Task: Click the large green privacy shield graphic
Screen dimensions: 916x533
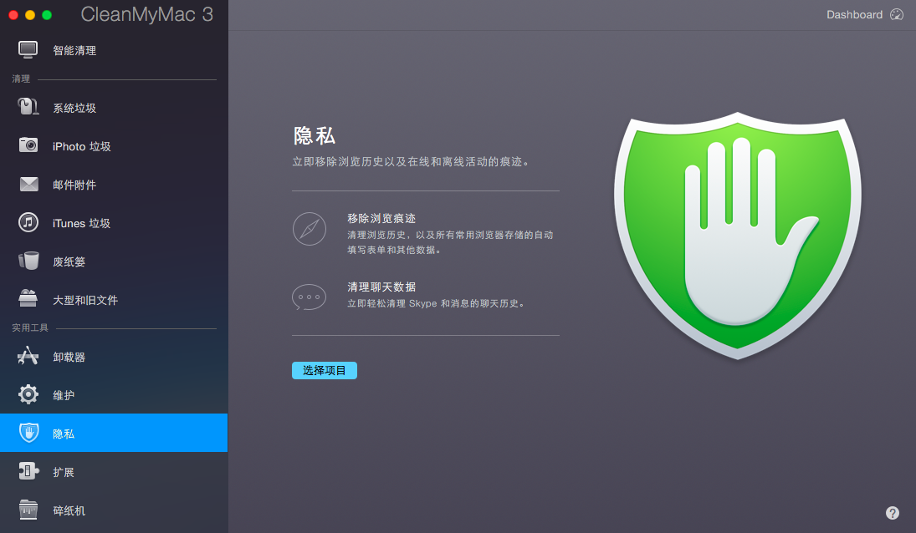Action: [x=737, y=236]
